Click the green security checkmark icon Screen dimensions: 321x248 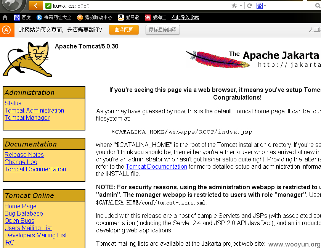48,6
